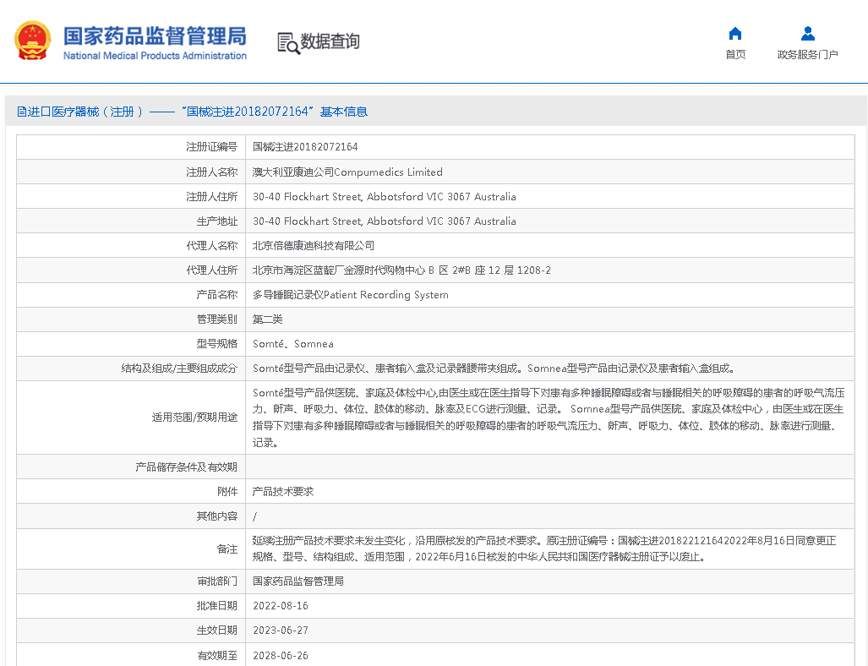Click the 附件 row label

227,492
